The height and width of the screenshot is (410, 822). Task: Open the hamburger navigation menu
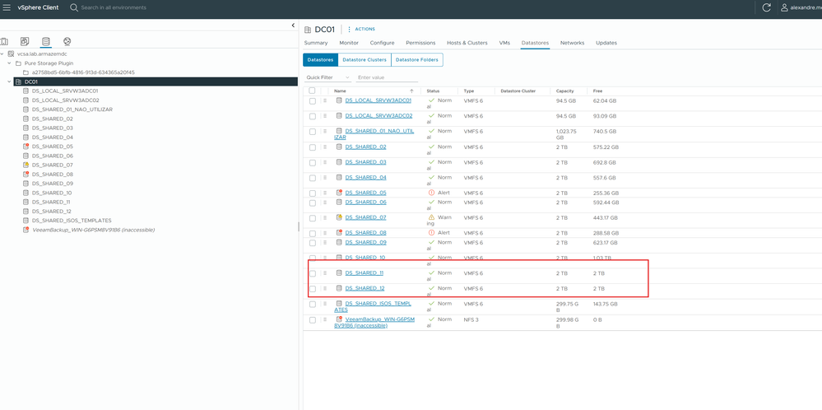pyautogui.click(x=7, y=7)
